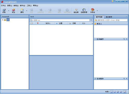Click the 往来附件 section label
Image resolution: width=129 pixels, height=94 pixels.
tap(100, 79)
